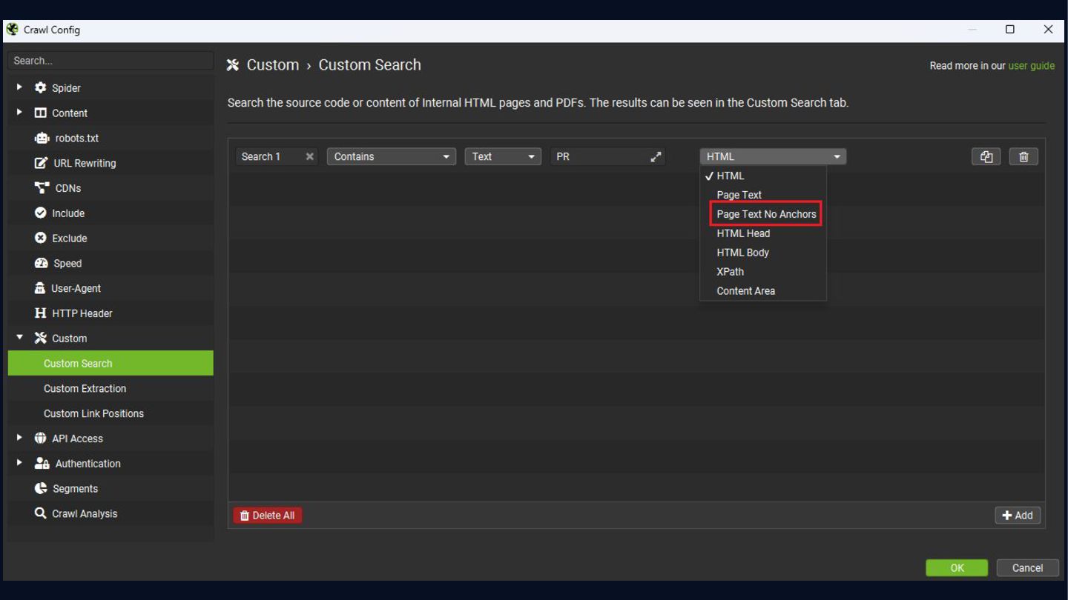Screen dimensions: 1068x600
Task: Click the Speed gauge icon
Action: pos(41,263)
